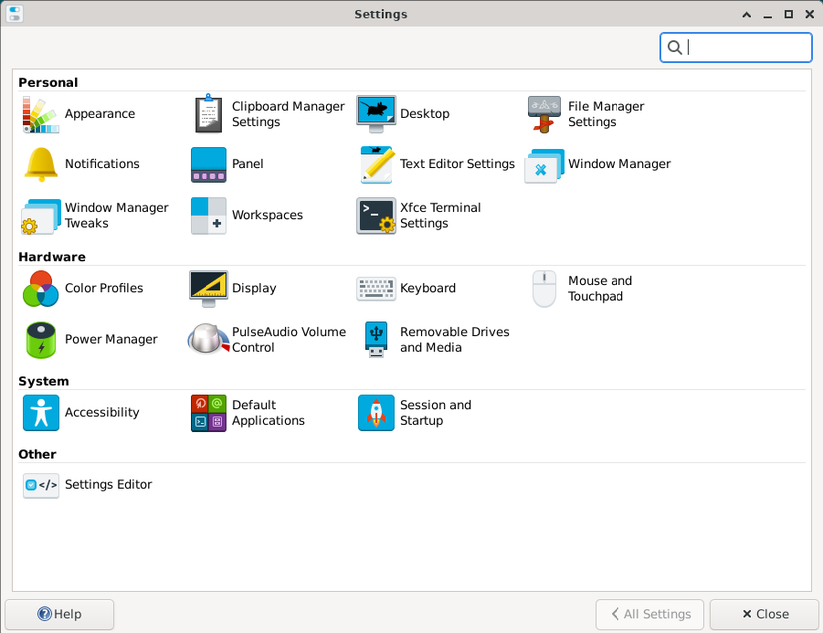Open the Power Manager battery icon
The height and width of the screenshot is (633, 823).
pyautogui.click(x=41, y=340)
